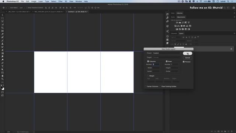Click OK in New Guide Layout
This screenshot has width=236, height=133.
(x=187, y=53)
